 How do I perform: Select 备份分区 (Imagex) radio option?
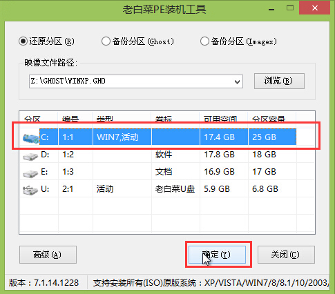[x=204, y=41]
